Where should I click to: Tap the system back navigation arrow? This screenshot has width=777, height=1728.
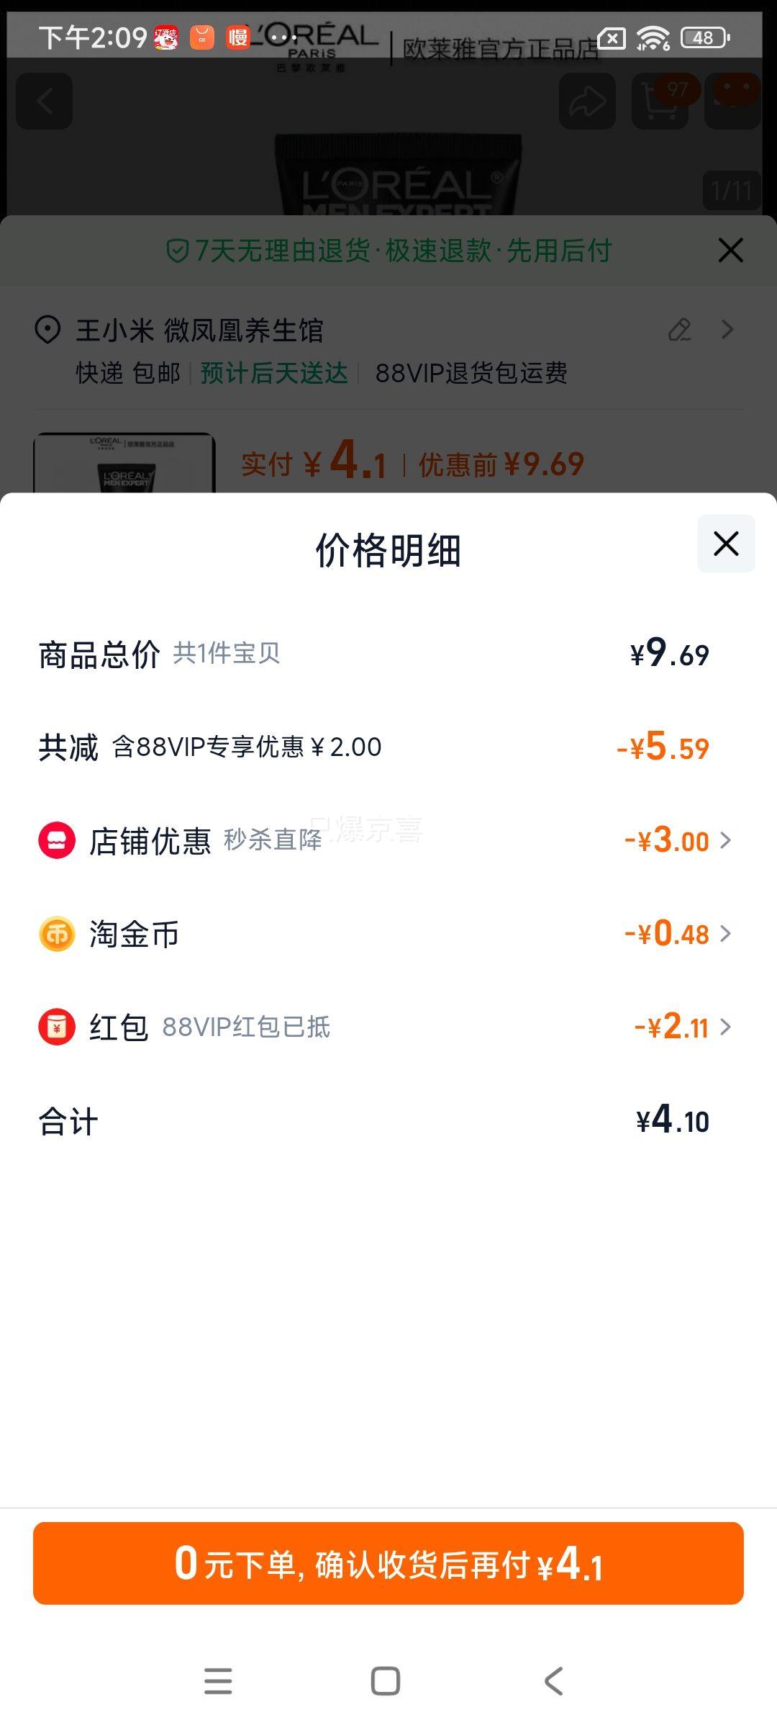[x=553, y=1681]
